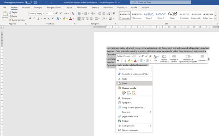Click Copia in the ribbon Appunti group

click(x=13, y=16)
